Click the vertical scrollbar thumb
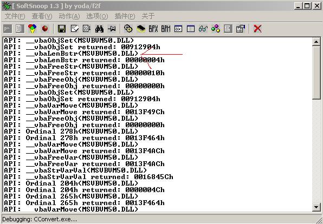323x224 pixels. 316,73
